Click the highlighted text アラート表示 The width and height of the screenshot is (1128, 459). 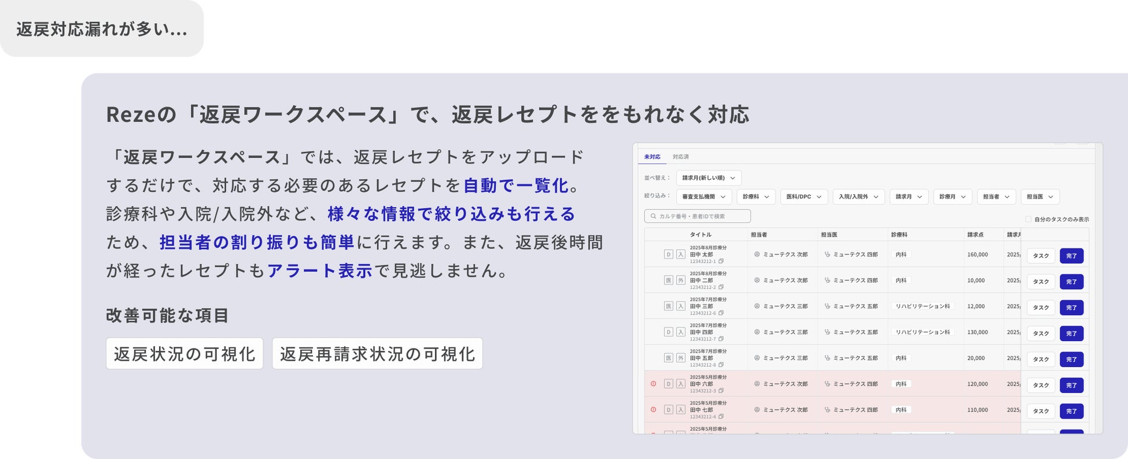pos(320,271)
